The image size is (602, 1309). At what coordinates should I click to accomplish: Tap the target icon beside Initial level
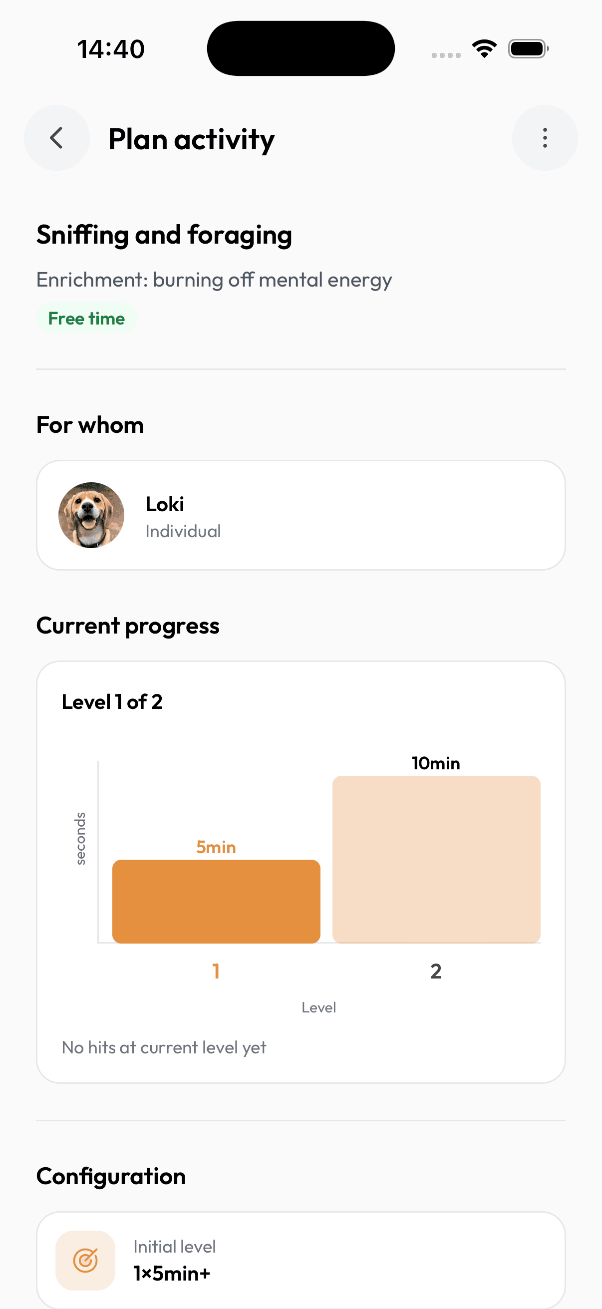(85, 1260)
